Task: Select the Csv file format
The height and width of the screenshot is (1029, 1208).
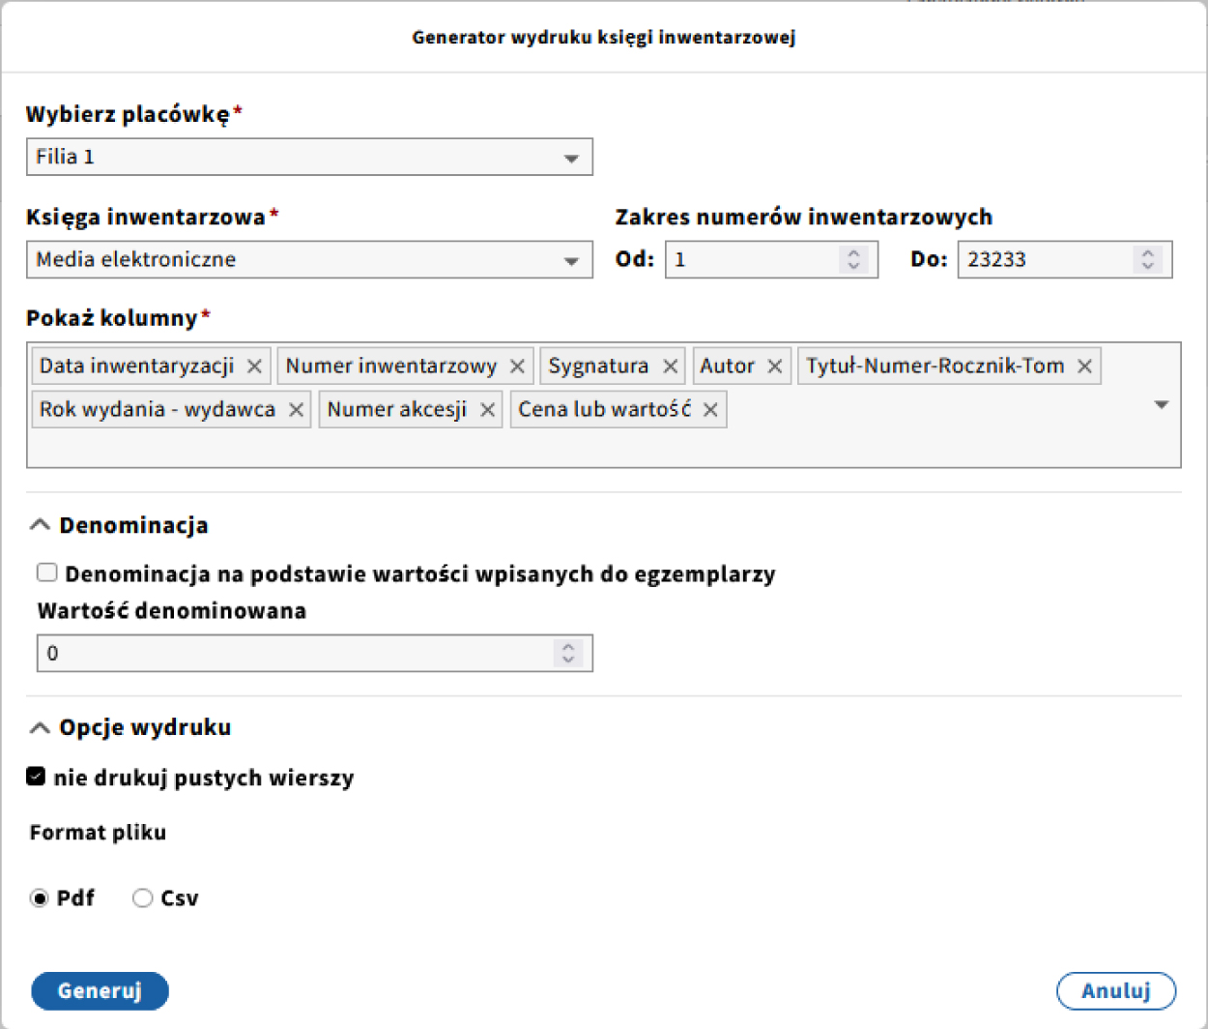Action: pyautogui.click(x=143, y=898)
